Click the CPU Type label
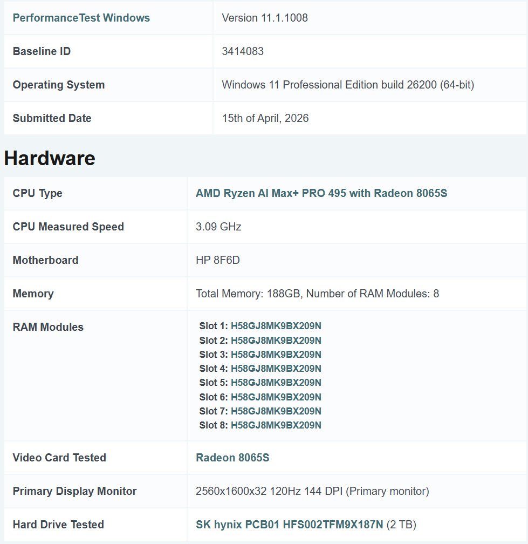Screen dimensions: 528x544 coord(37,193)
